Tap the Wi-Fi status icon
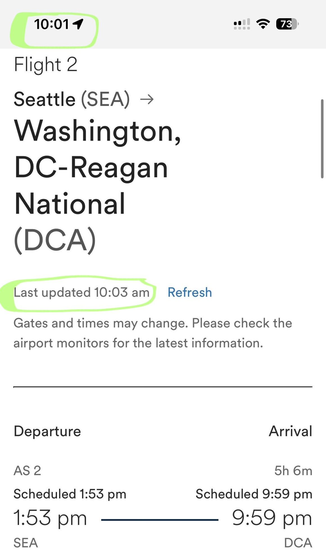The width and height of the screenshot is (326, 560). 263,24
